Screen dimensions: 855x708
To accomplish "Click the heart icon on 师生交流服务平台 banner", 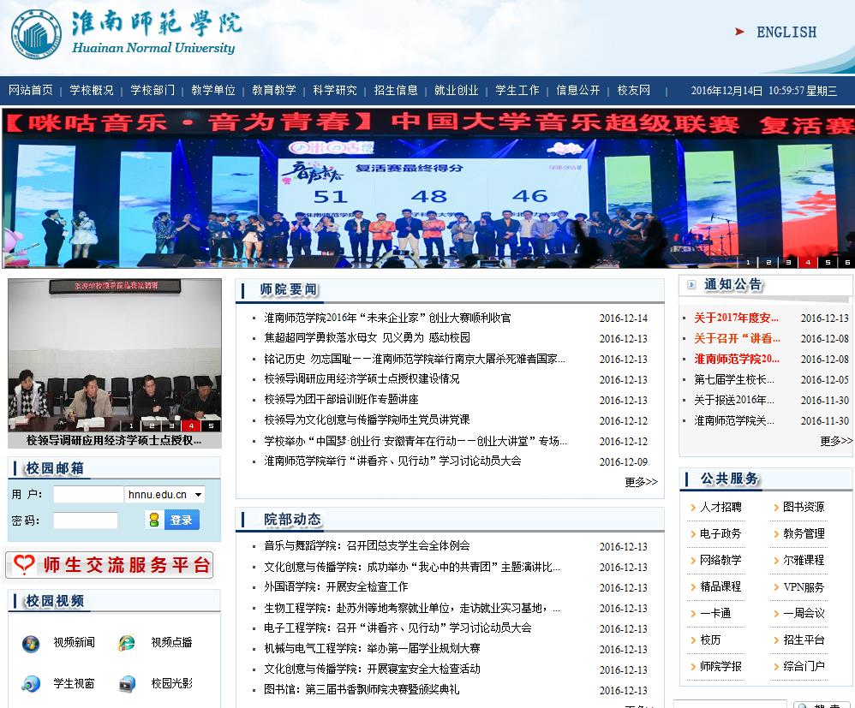I will click(24, 564).
